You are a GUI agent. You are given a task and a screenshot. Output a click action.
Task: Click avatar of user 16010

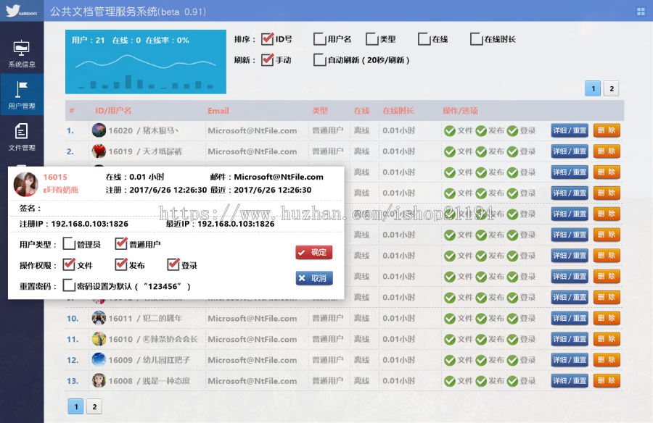[99, 339]
